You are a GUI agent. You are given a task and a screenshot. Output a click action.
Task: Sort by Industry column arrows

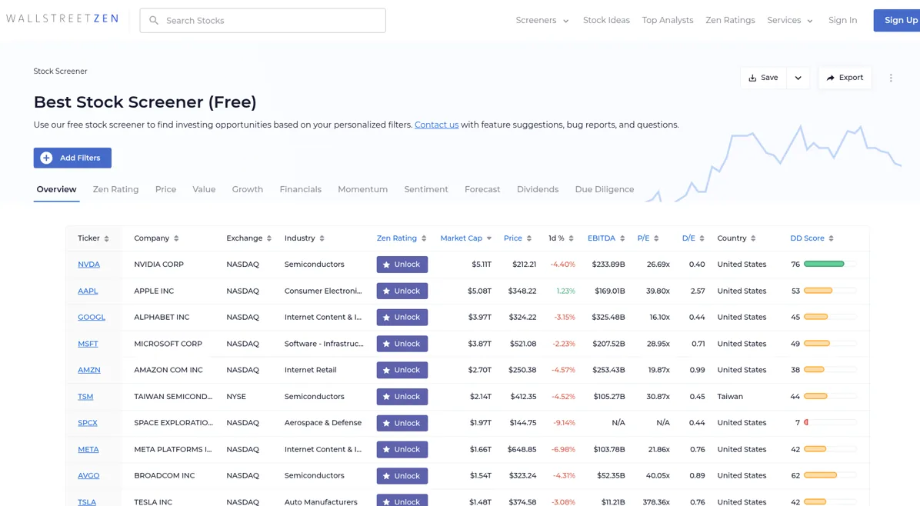(322, 238)
